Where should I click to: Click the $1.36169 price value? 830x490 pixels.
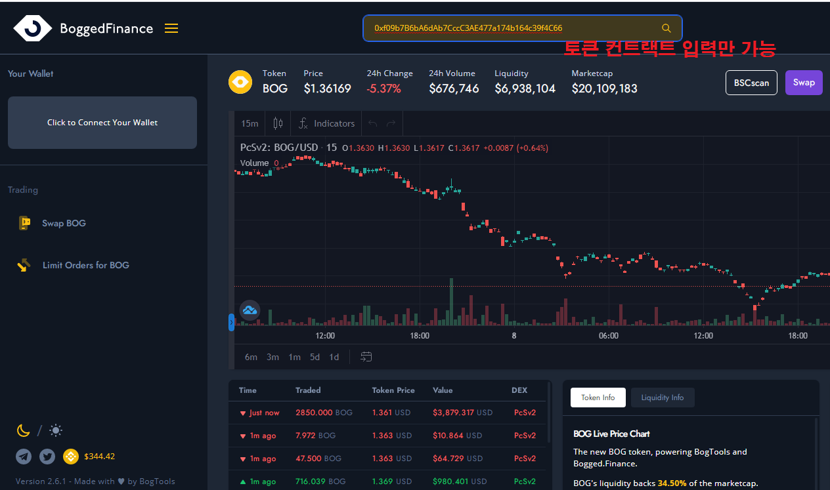tap(328, 89)
